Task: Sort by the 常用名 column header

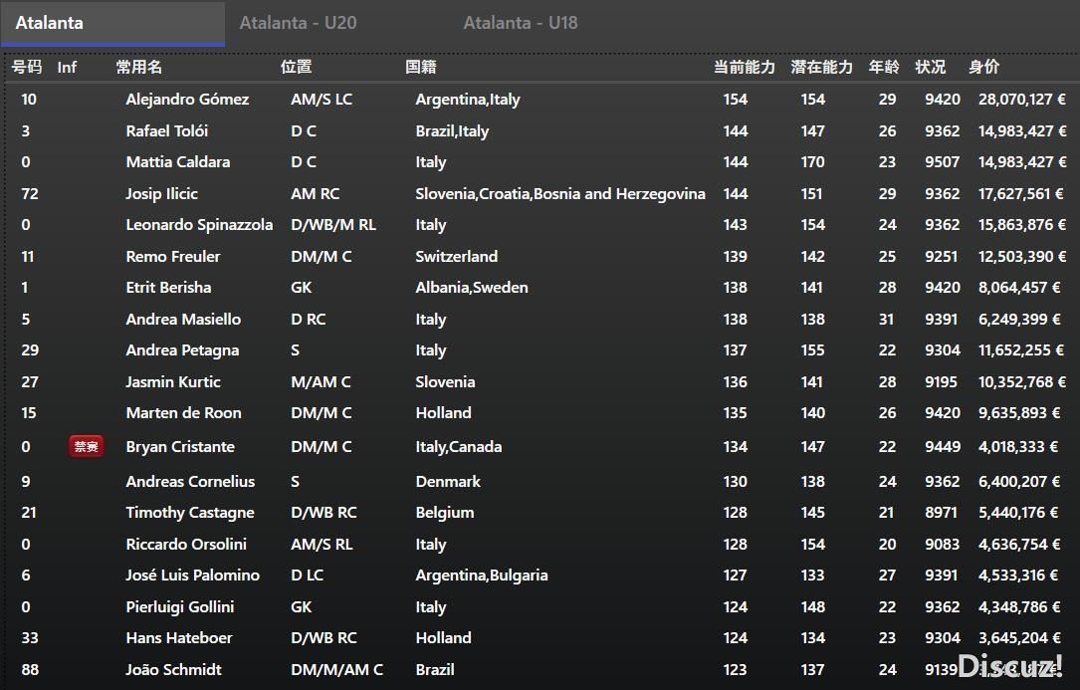Action: [x=139, y=67]
